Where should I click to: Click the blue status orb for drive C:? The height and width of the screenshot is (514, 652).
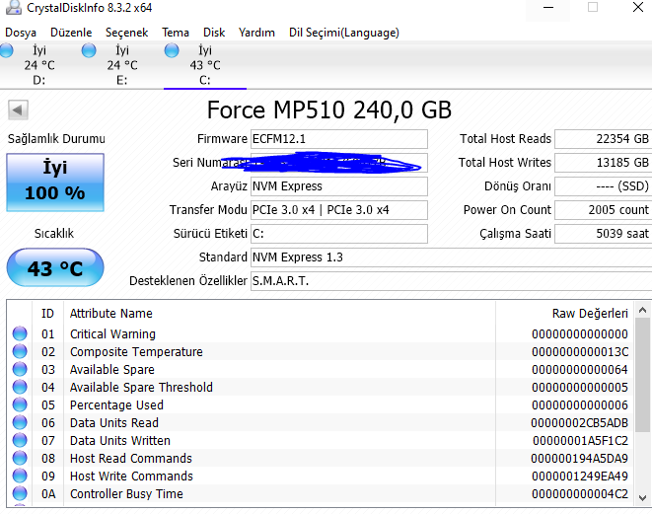[x=172, y=50]
